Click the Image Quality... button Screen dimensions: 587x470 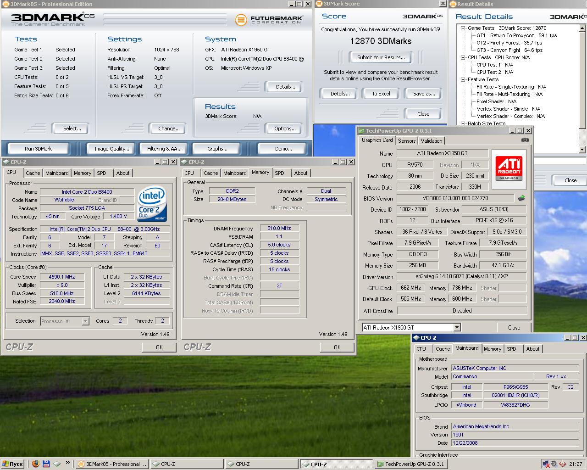(111, 149)
